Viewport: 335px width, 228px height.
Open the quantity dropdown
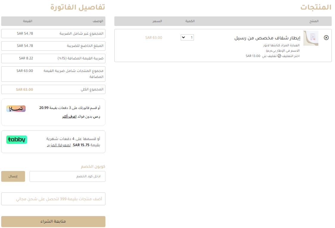click(187, 37)
